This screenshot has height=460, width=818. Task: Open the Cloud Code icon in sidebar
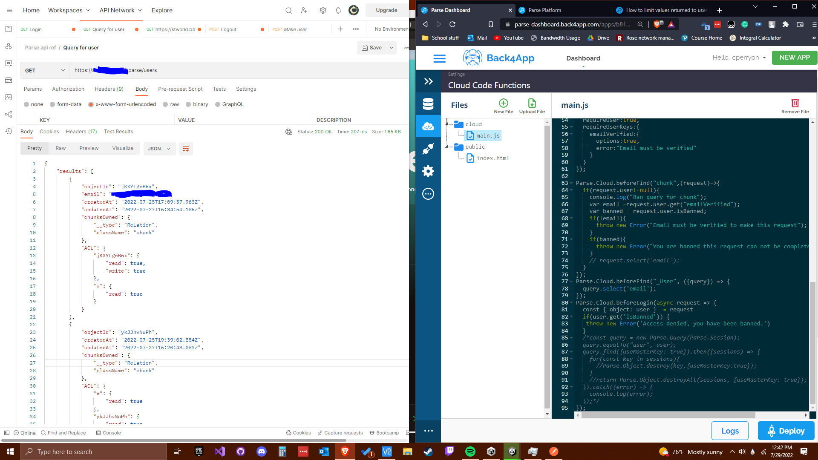tap(428, 126)
